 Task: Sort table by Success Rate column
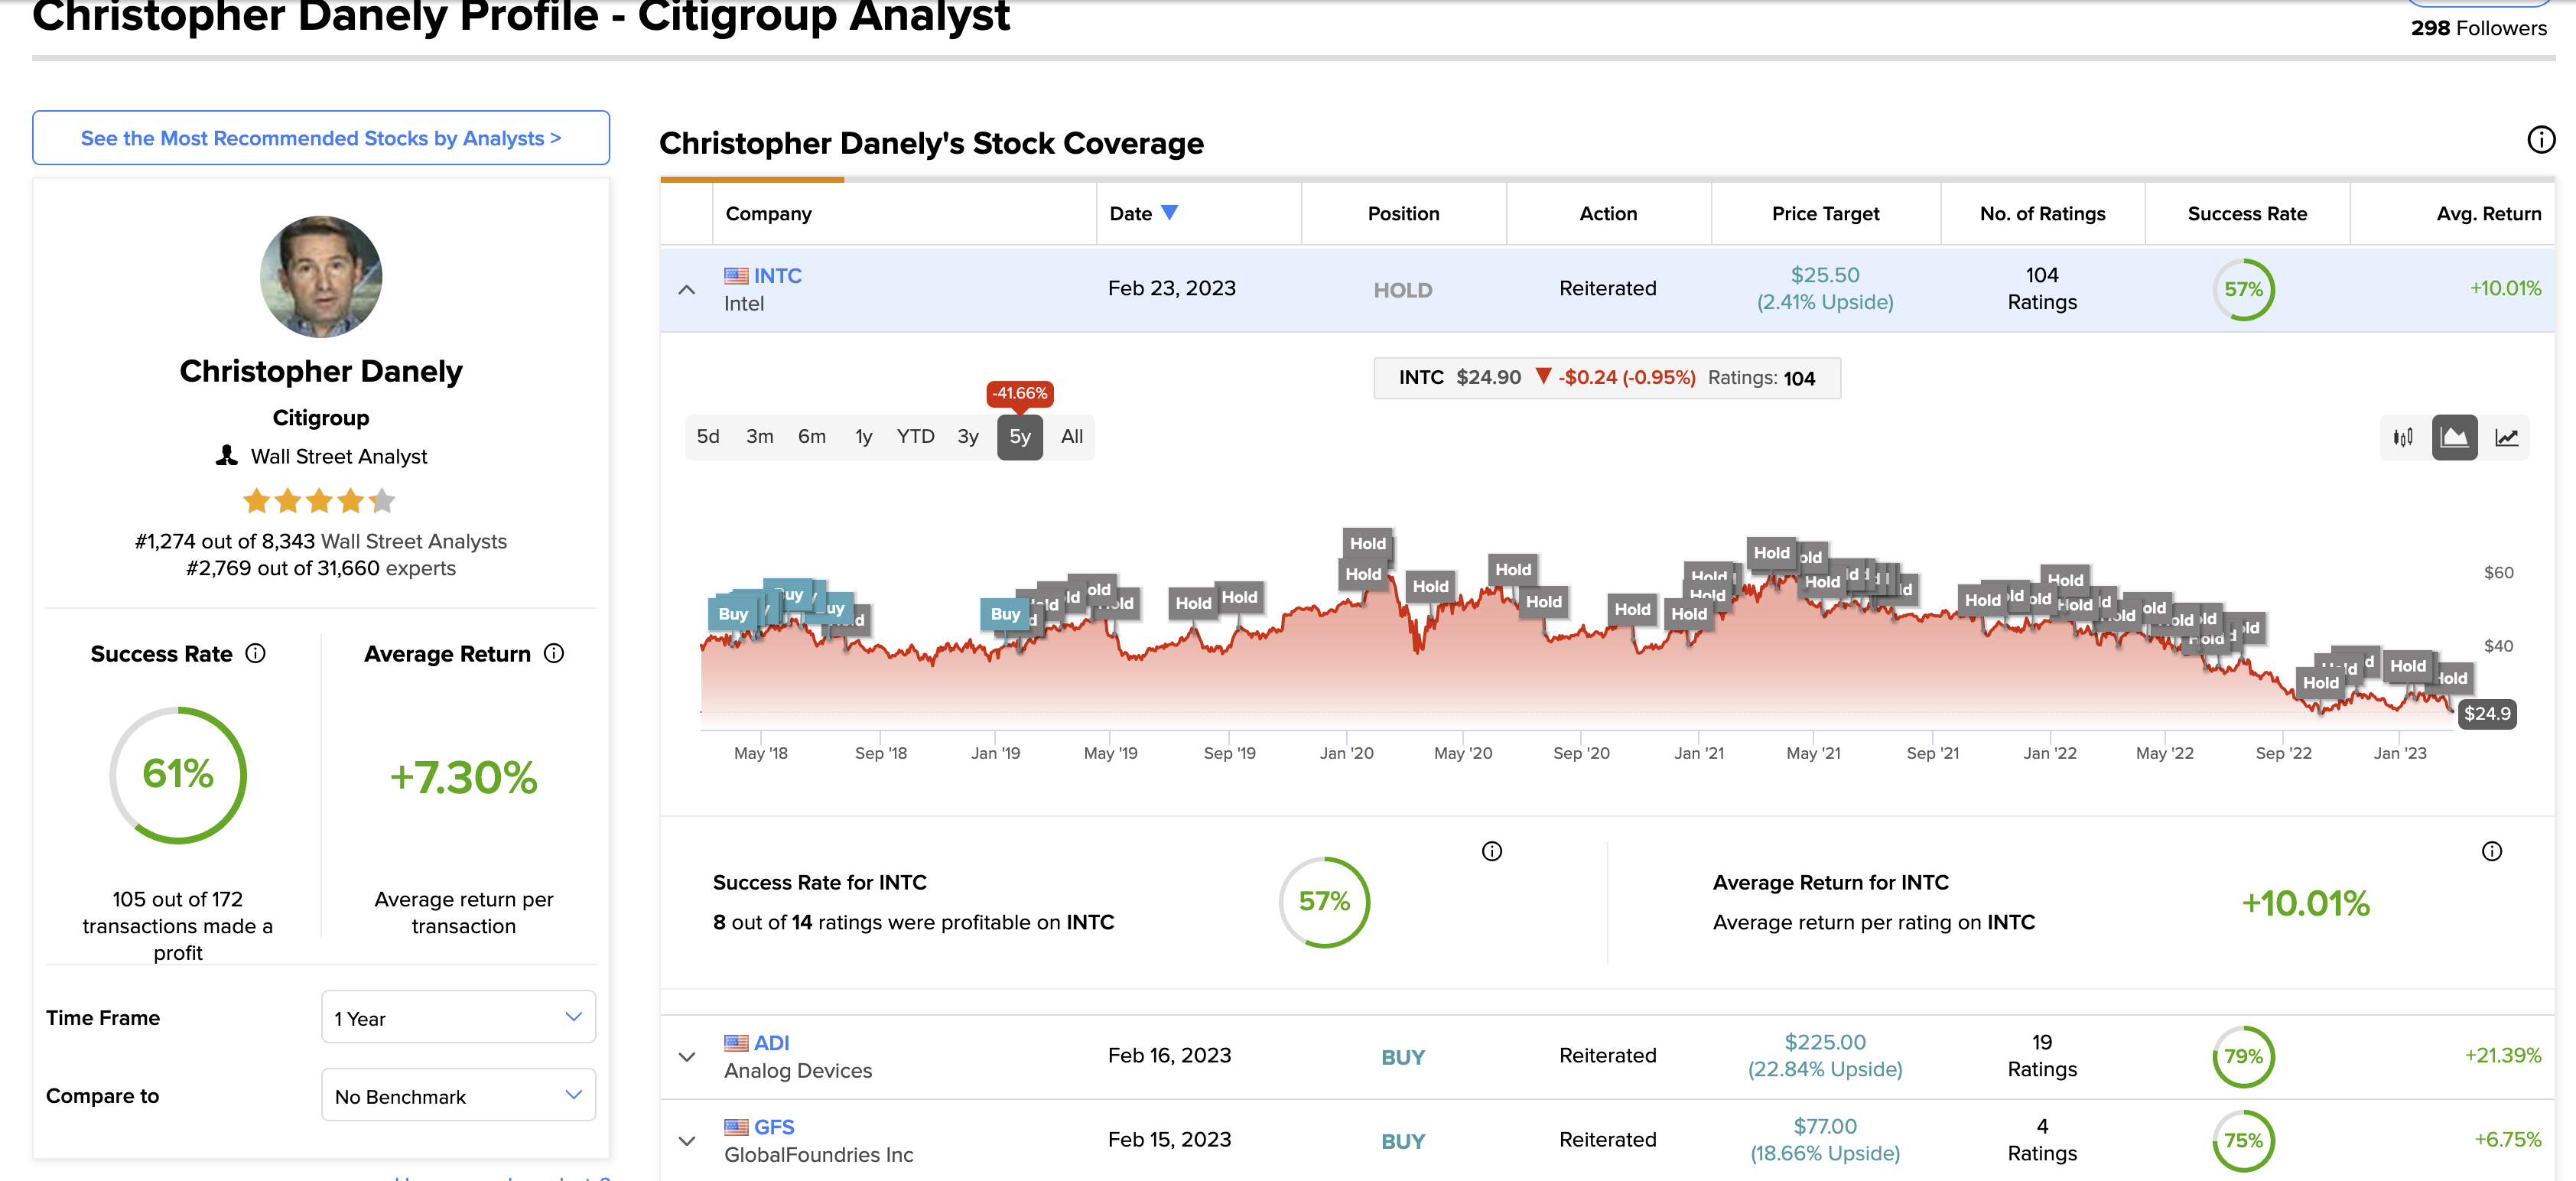click(x=2246, y=213)
